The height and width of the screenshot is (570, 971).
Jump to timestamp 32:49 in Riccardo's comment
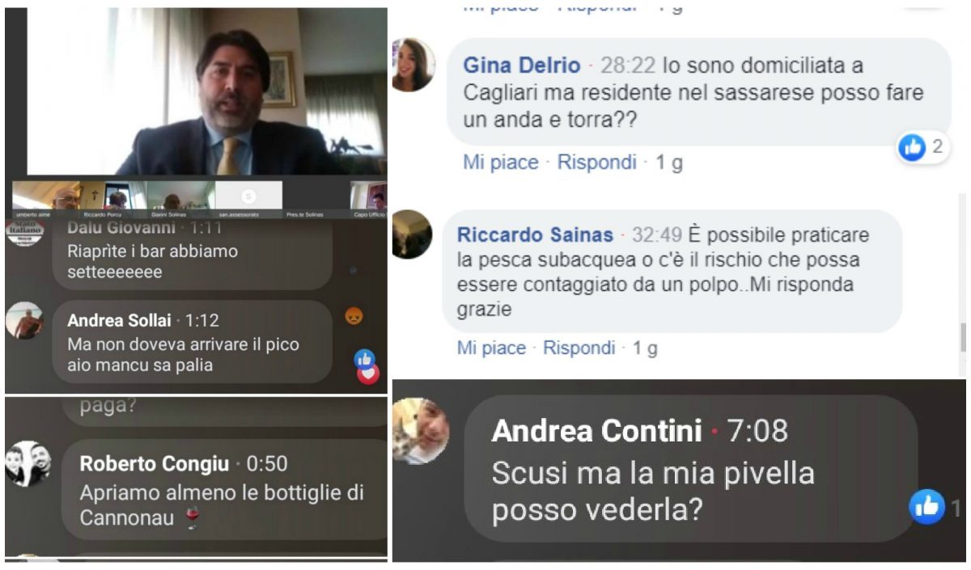(x=655, y=235)
